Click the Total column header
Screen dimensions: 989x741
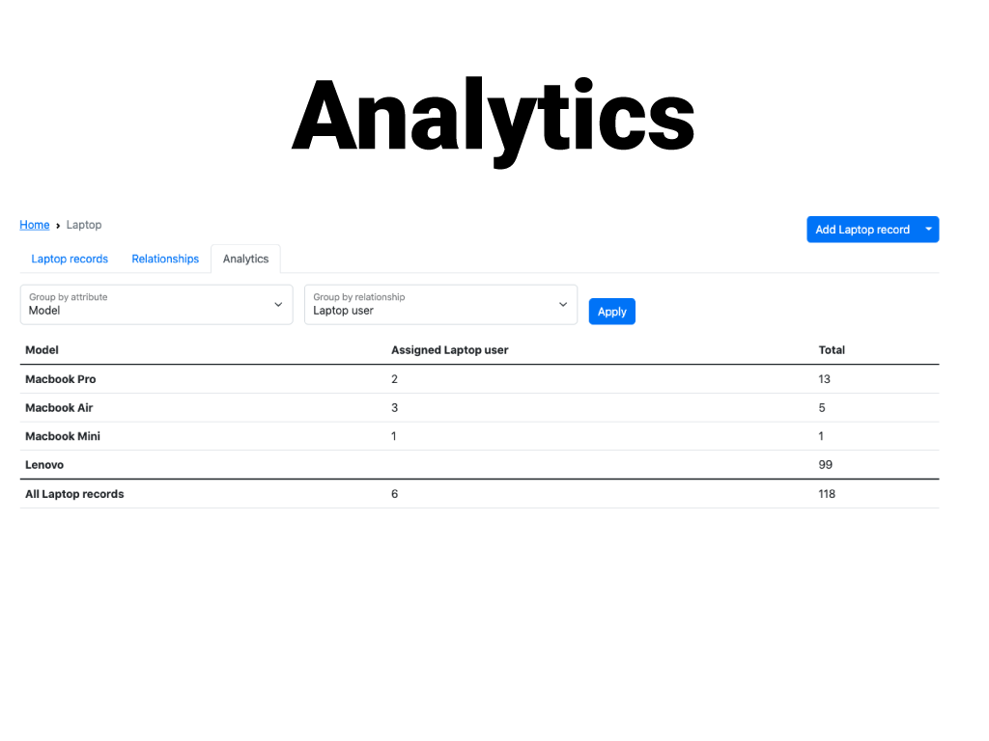[832, 350]
